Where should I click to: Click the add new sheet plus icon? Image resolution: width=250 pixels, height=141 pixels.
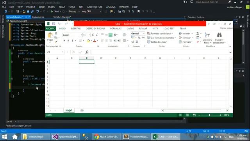tap(82, 110)
